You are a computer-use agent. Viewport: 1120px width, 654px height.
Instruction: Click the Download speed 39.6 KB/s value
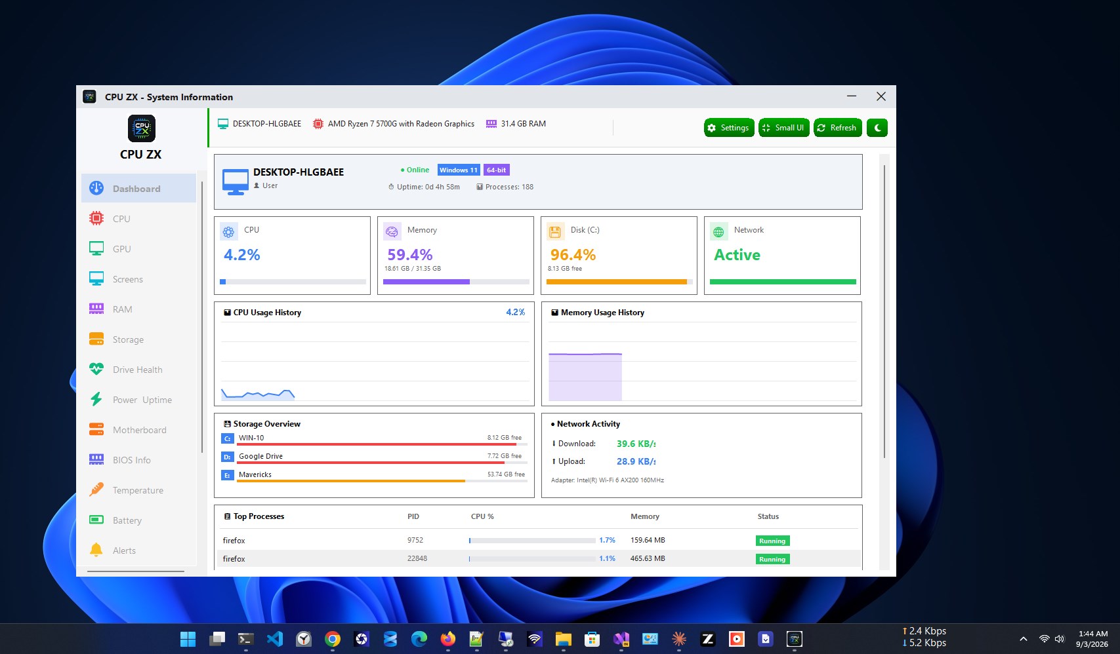(636, 444)
